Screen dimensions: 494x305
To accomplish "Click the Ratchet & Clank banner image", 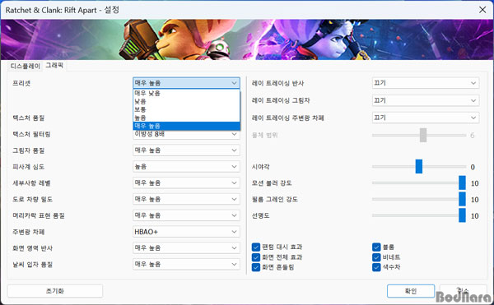I will (x=247, y=39).
